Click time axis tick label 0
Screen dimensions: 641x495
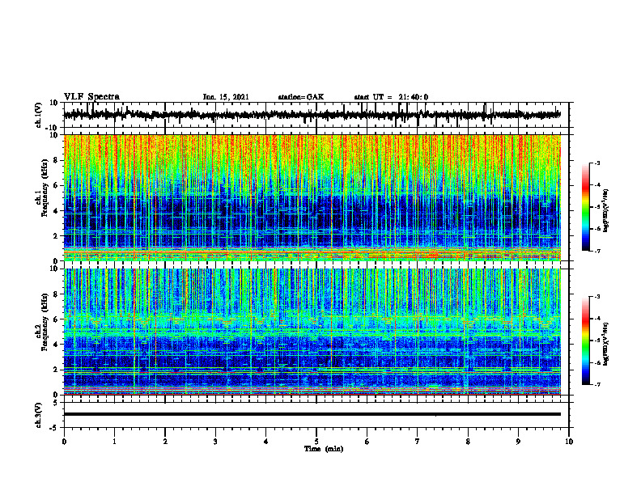click(x=64, y=442)
